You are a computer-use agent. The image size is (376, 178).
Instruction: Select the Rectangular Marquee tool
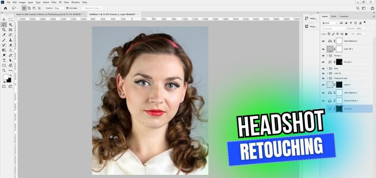[x=11, y=20]
